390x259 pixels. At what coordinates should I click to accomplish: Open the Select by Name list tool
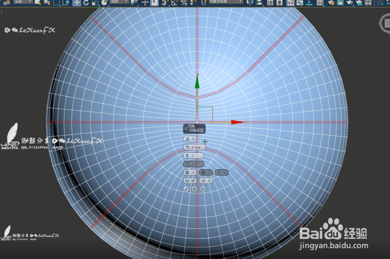tap(47, 2)
